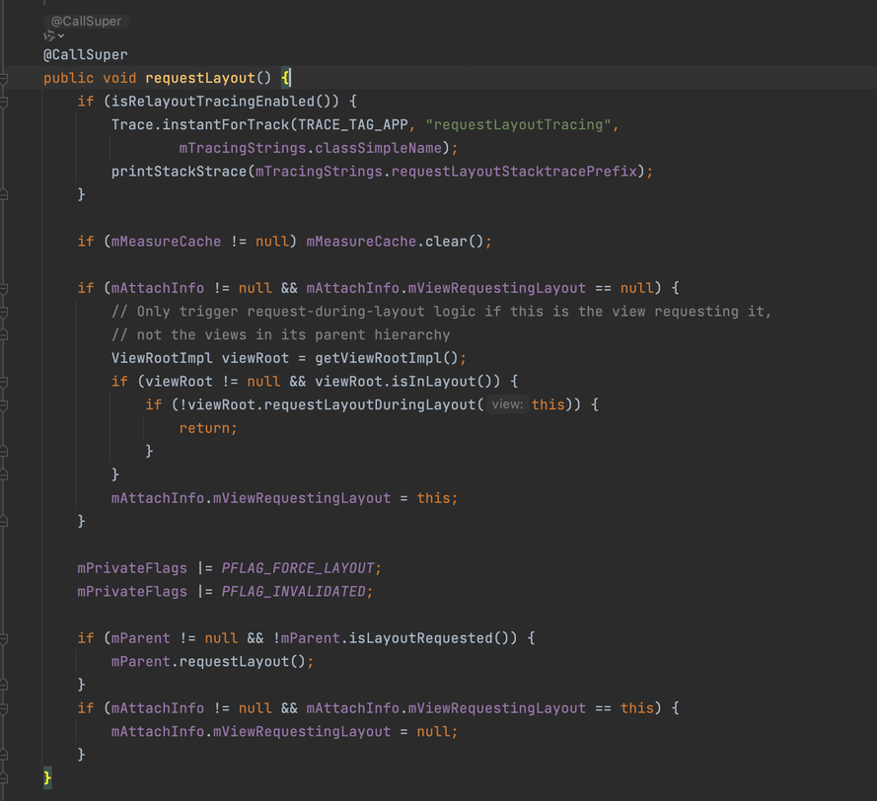877x801 pixels.
Task: Click the highlighted closing brace of the method
Action: 47,778
